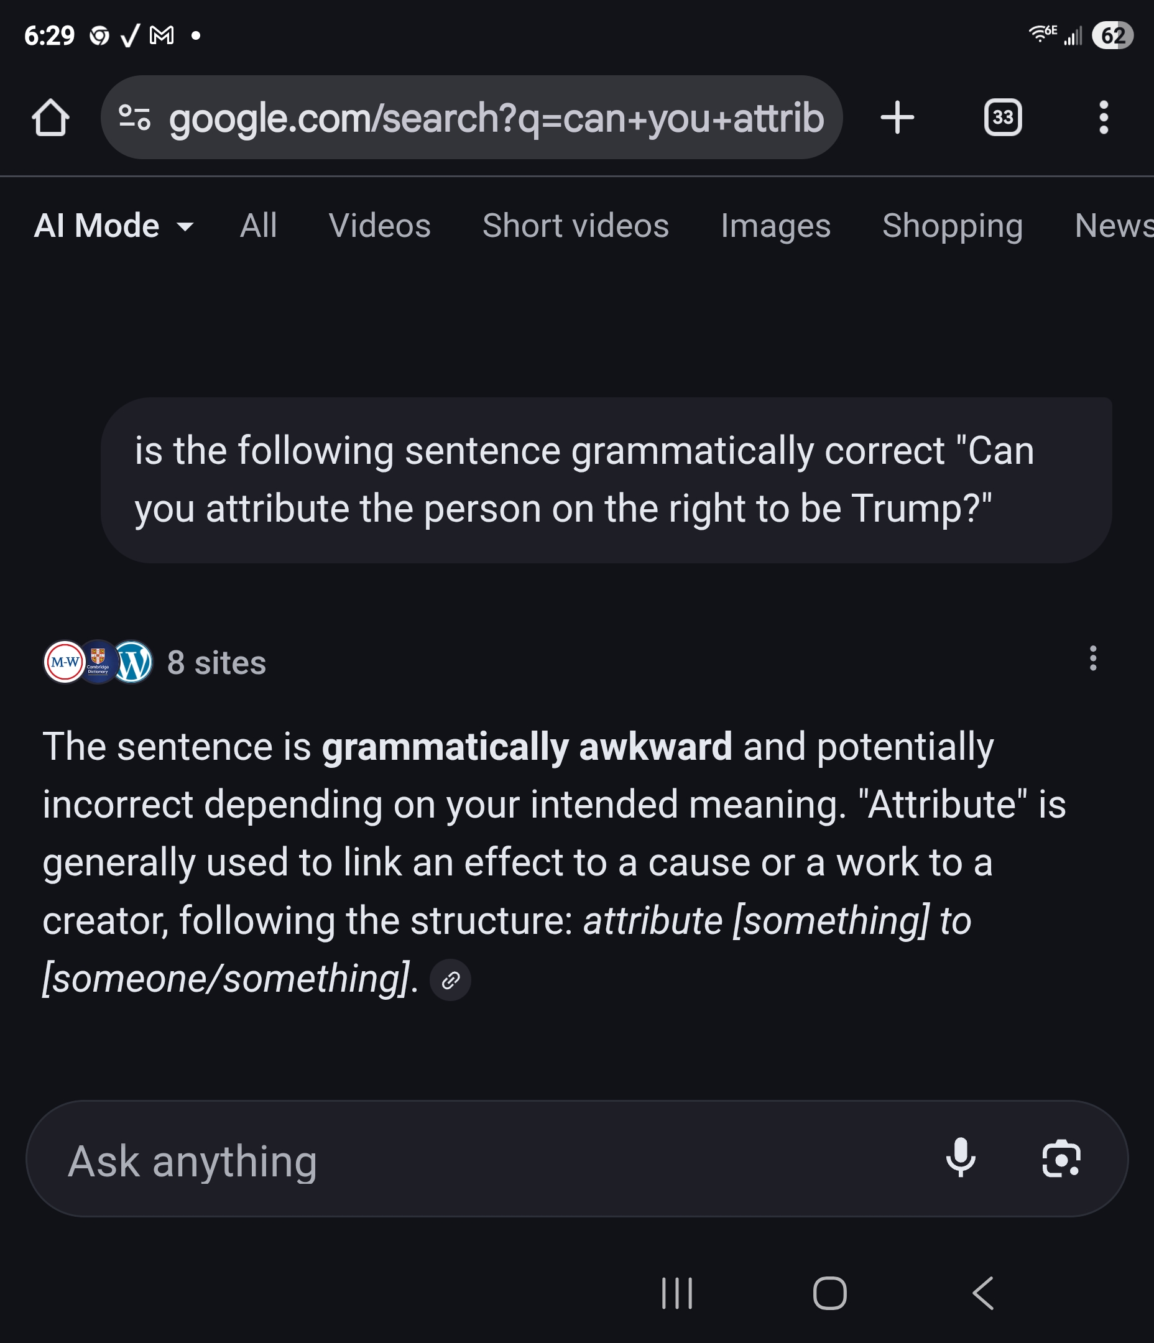Open the tab switcher showing 33 tabs

pyautogui.click(x=1003, y=118)
